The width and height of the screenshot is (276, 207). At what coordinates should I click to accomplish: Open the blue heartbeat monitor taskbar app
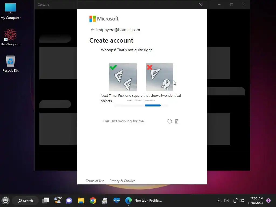click(x=116, y=200)
